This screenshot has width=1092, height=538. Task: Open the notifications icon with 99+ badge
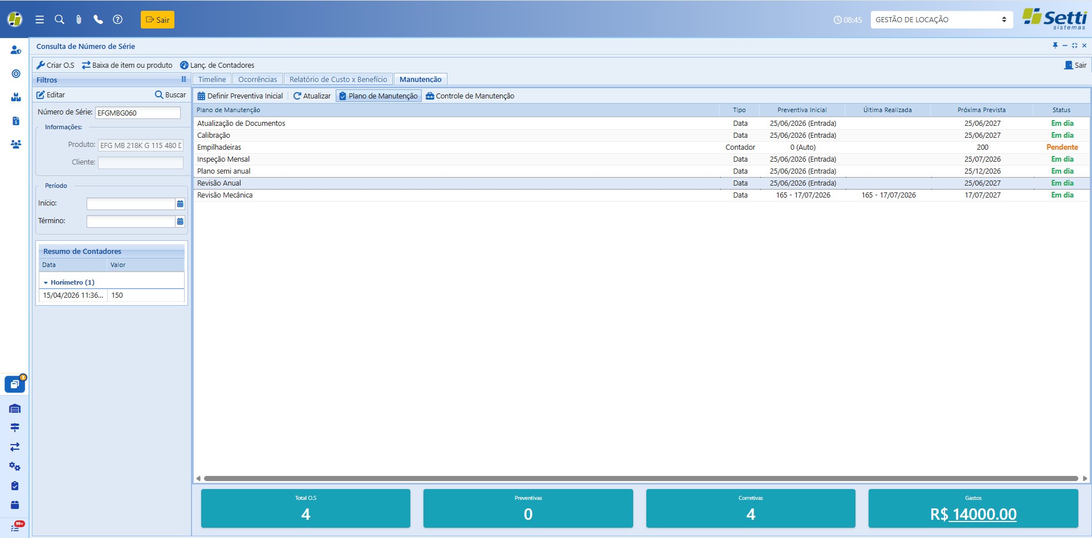(15, 526)
